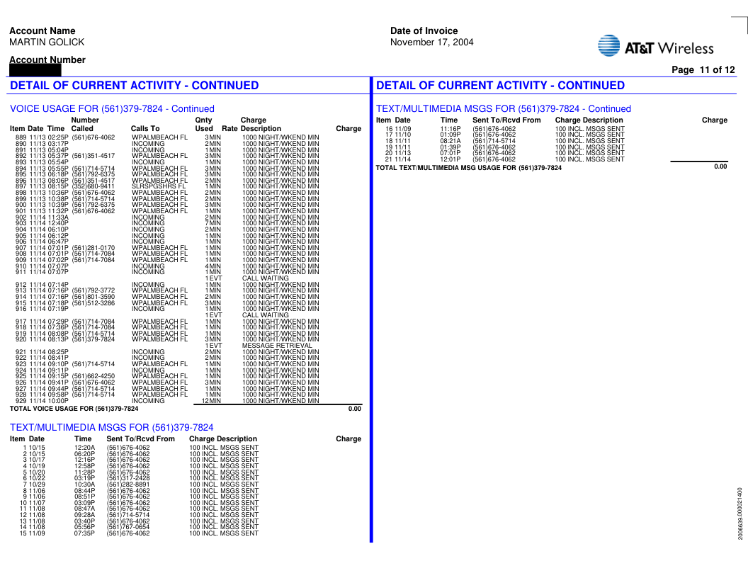748x578 pixels.
Task: Click the Rate Description column header
Action: (251, 129)
